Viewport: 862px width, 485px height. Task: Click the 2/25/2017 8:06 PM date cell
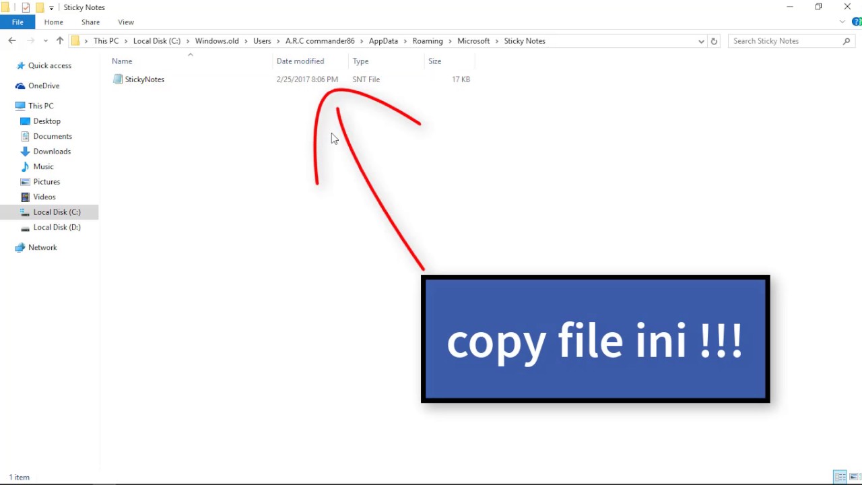point(307,79)
